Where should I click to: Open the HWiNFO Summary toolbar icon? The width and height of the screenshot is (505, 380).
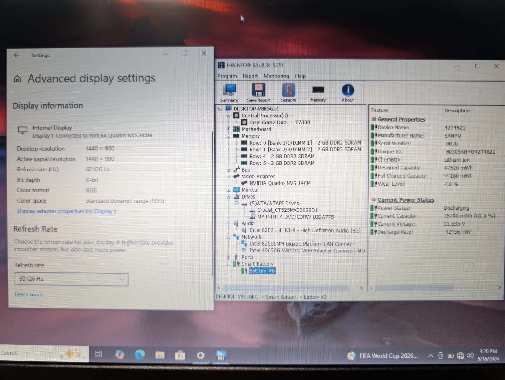[x=229, y=93]
